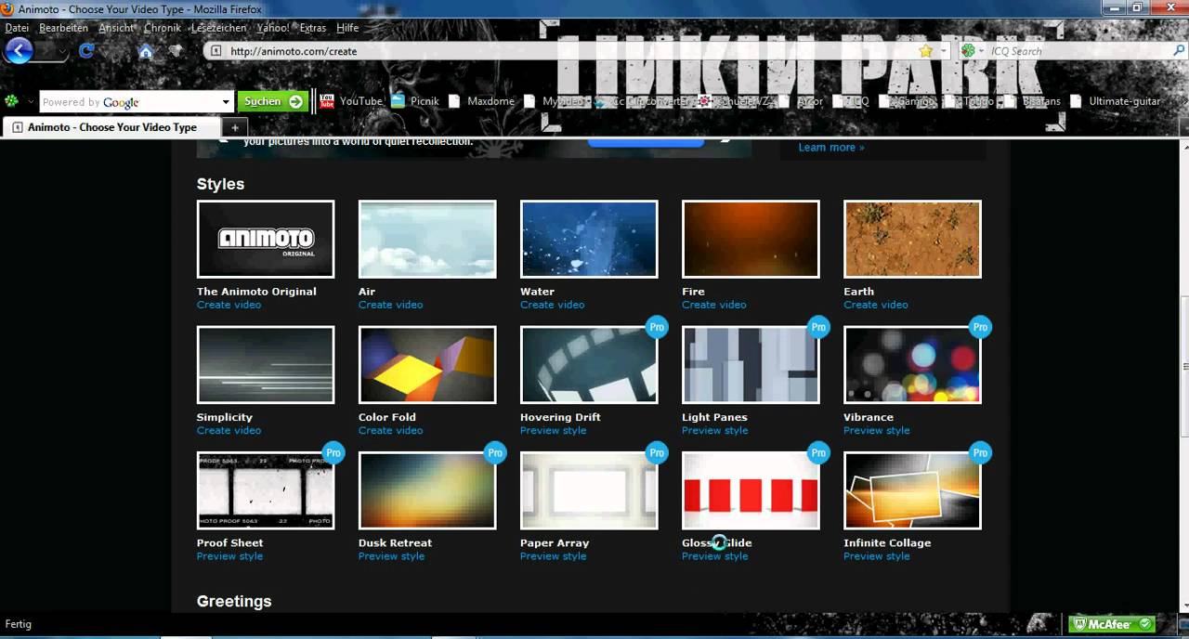Open the Hilfe menu
The width and height of the screenshot is (1189, 639).
pyautogui.click(x=347, y=28)
